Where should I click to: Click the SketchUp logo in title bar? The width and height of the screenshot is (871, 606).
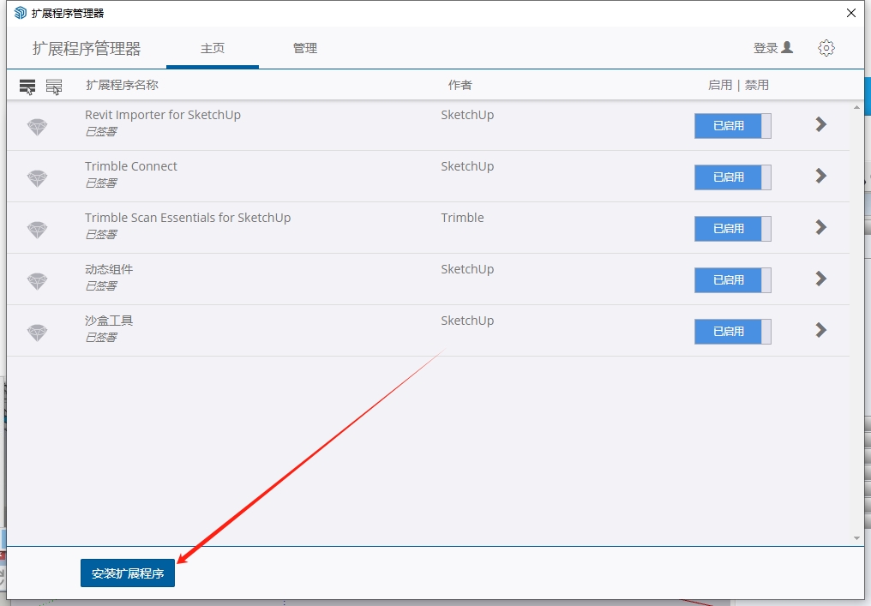21,13
